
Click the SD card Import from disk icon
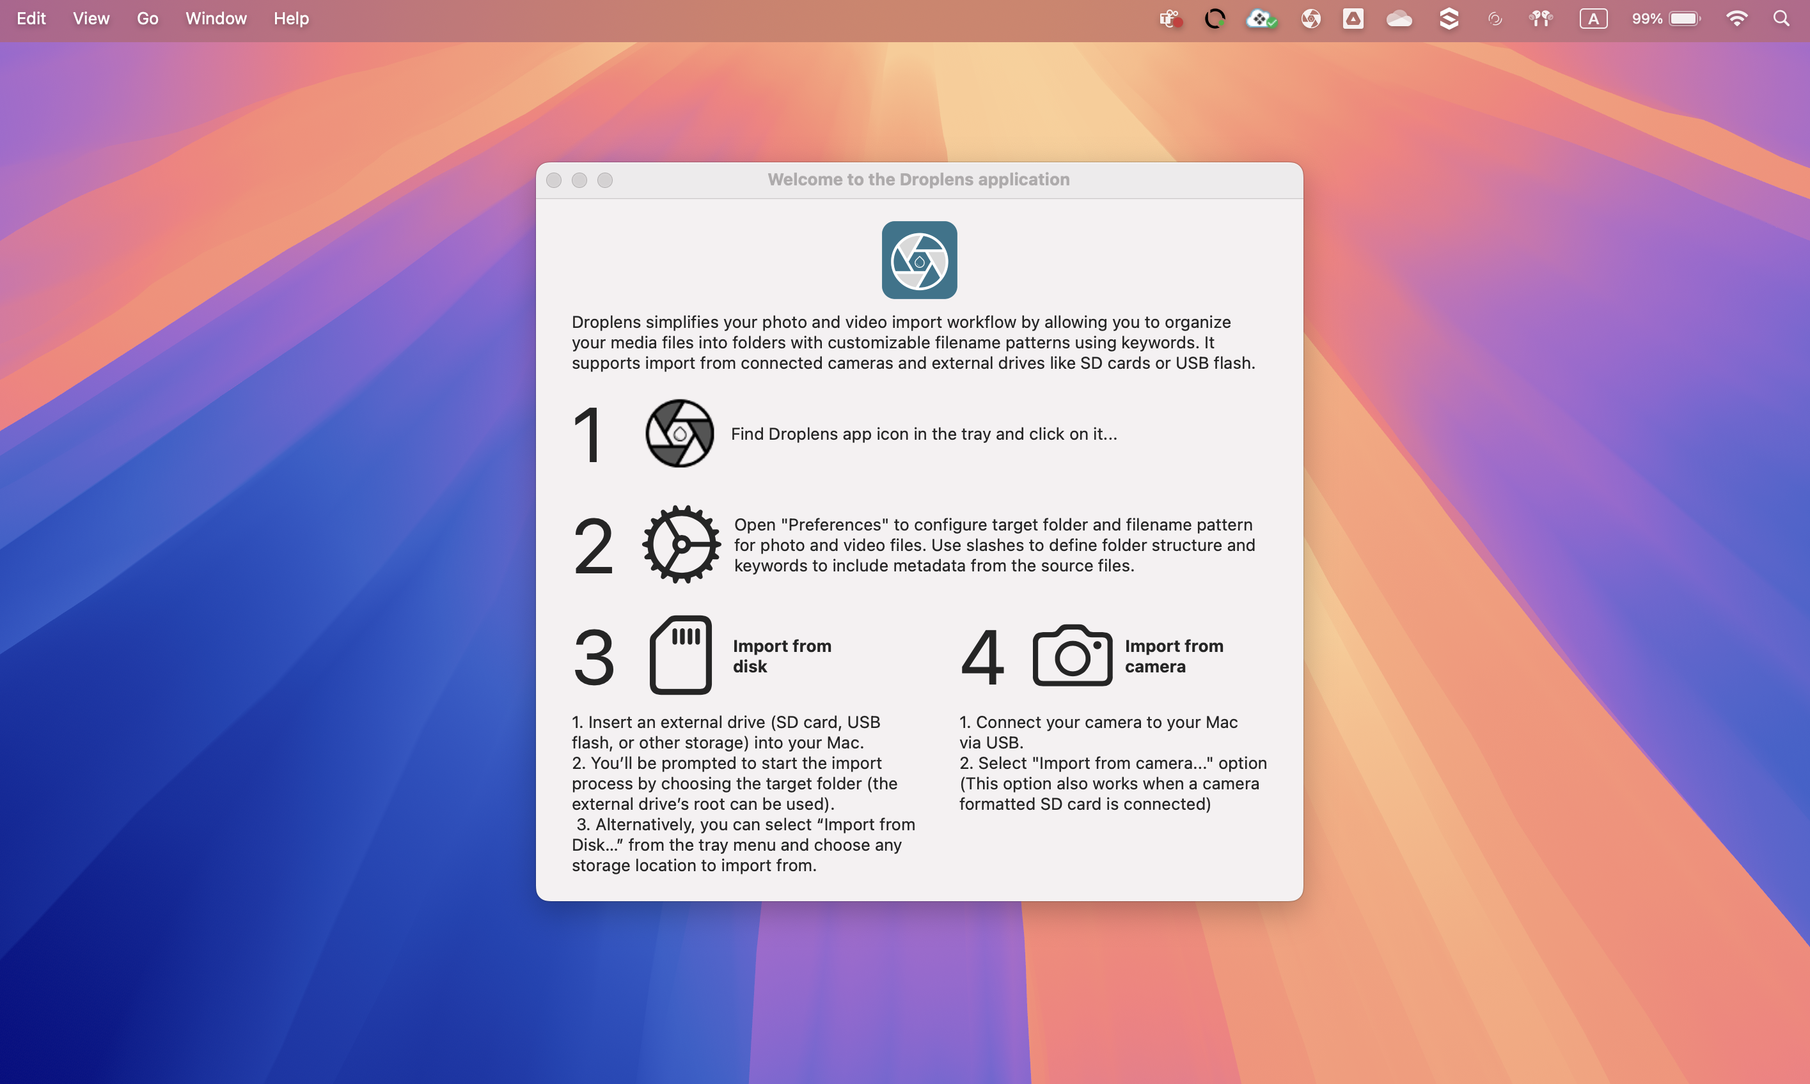(x=680, y=654)
